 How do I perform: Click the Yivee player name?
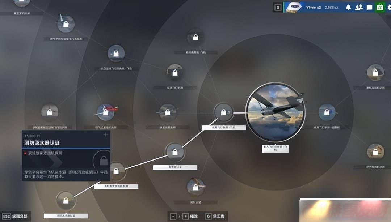tap(314, 8)
